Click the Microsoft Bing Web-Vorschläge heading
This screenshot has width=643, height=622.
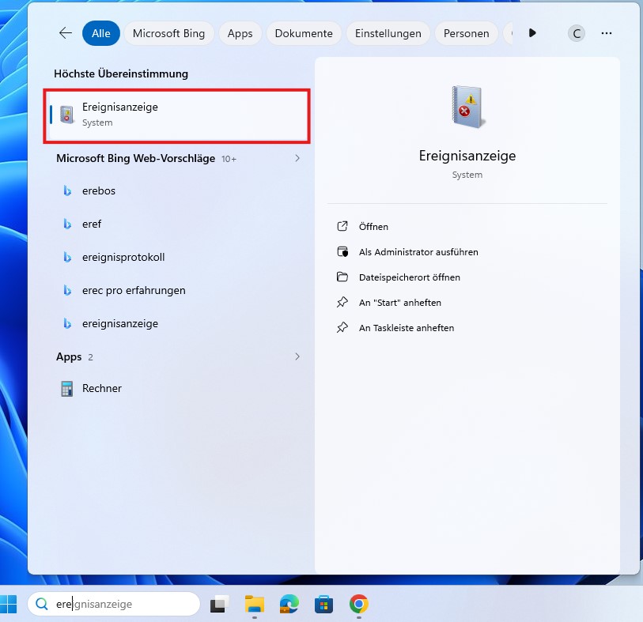coord(136,158)
